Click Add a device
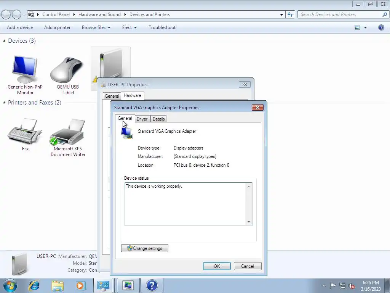Viewport: 390px width, 293px height. (20, 27)
